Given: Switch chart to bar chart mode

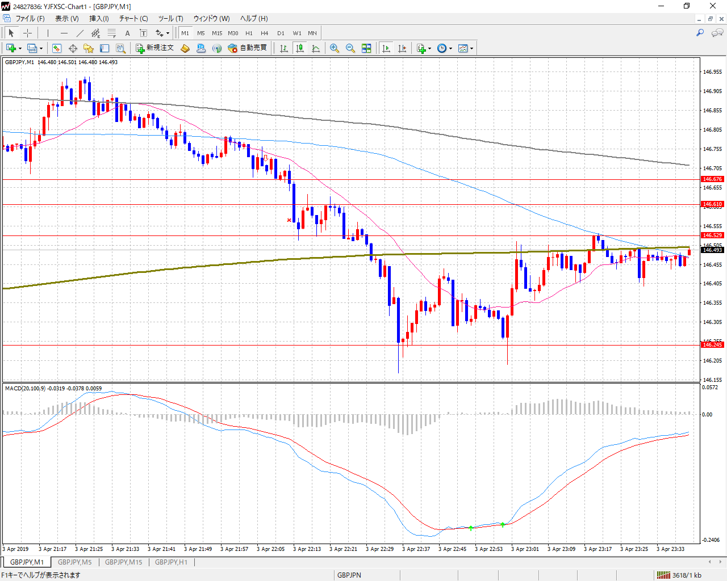Looking at the screenshot, I should [284, 48].
